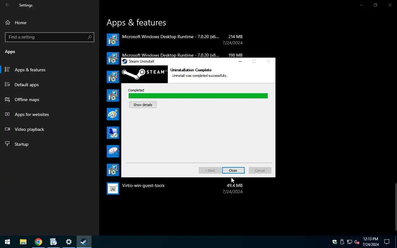Open the notification center icon

point(387,242)
